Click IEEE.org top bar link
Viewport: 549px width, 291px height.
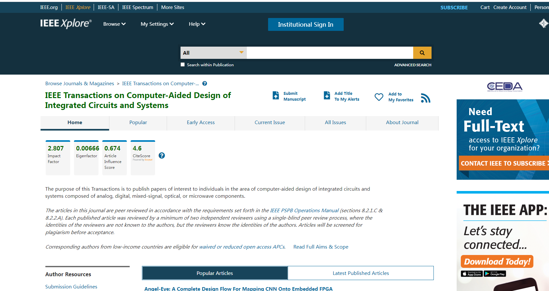[x=49, y=7]
